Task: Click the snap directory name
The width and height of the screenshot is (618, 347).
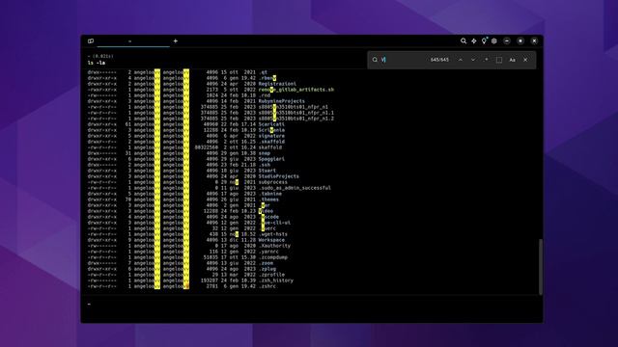Action: tap(265, 153)
